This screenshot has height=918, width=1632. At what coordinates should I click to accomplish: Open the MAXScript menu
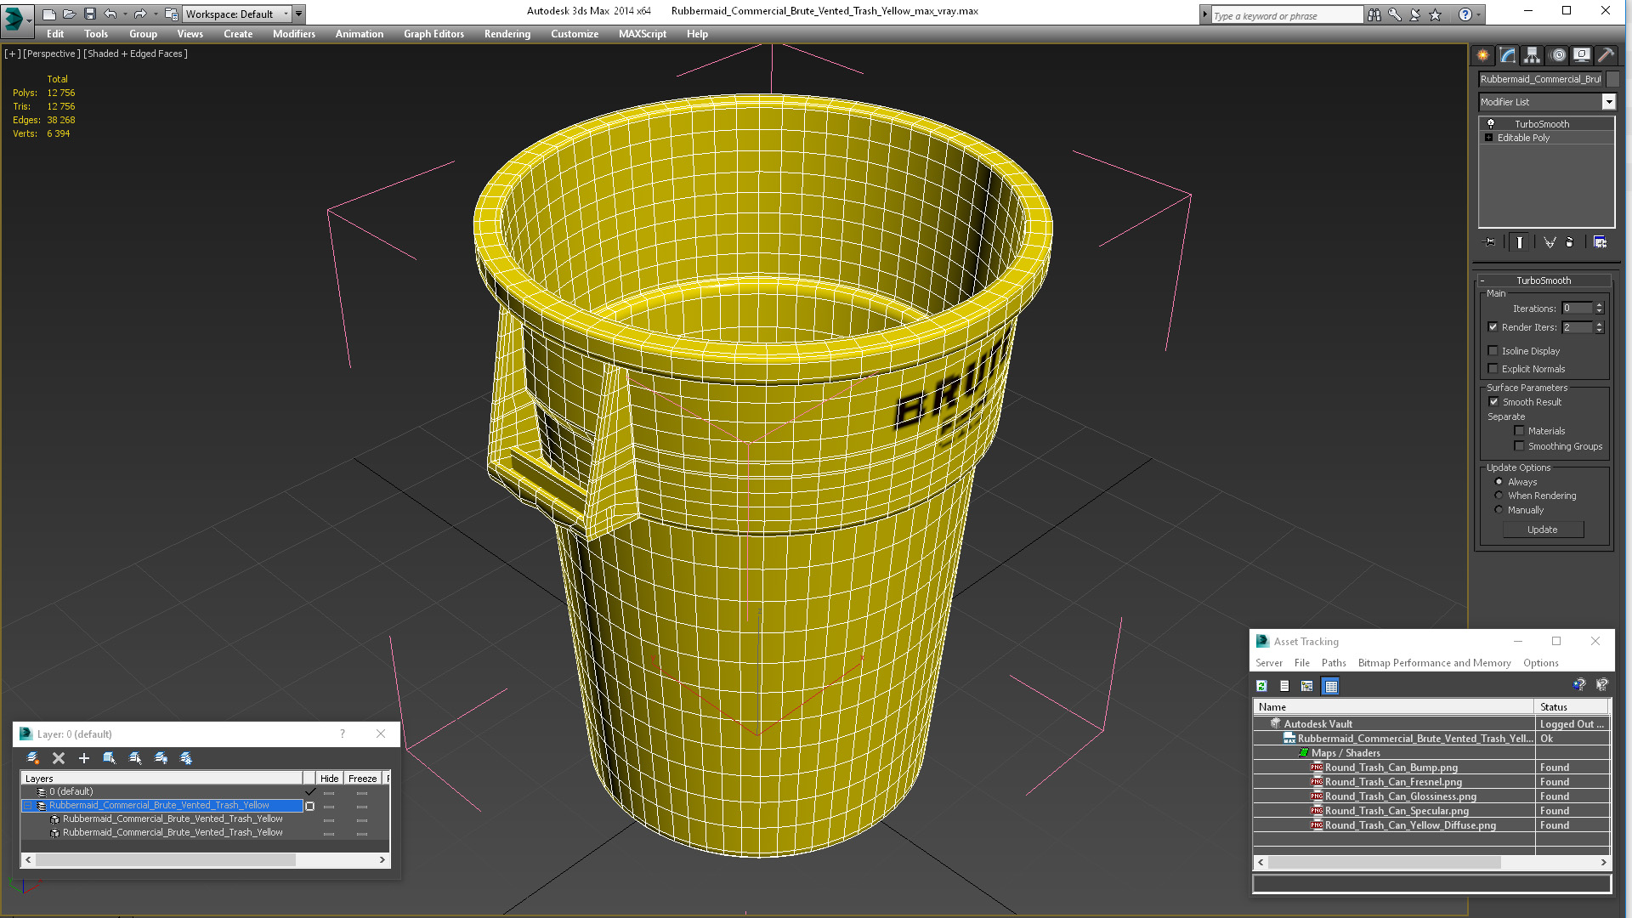pos(642,34)
